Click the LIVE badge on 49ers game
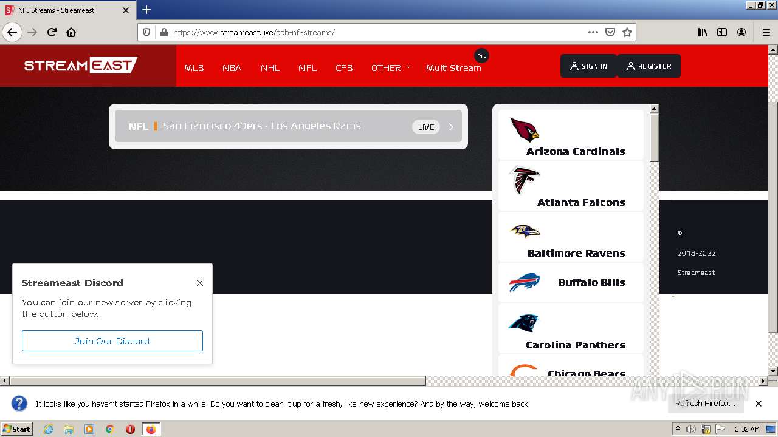778x437 pixels. tap(426, 127)
